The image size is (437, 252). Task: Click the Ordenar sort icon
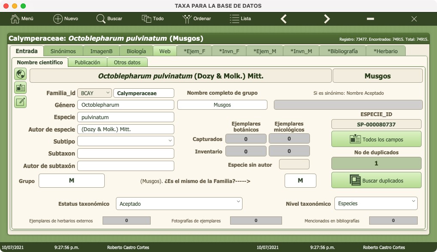(187, 19)
